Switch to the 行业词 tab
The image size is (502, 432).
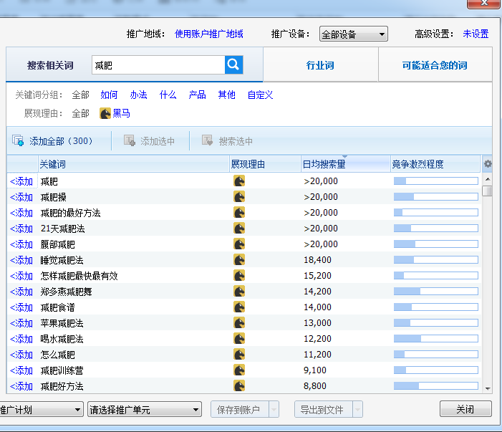[x=320, y=66]
